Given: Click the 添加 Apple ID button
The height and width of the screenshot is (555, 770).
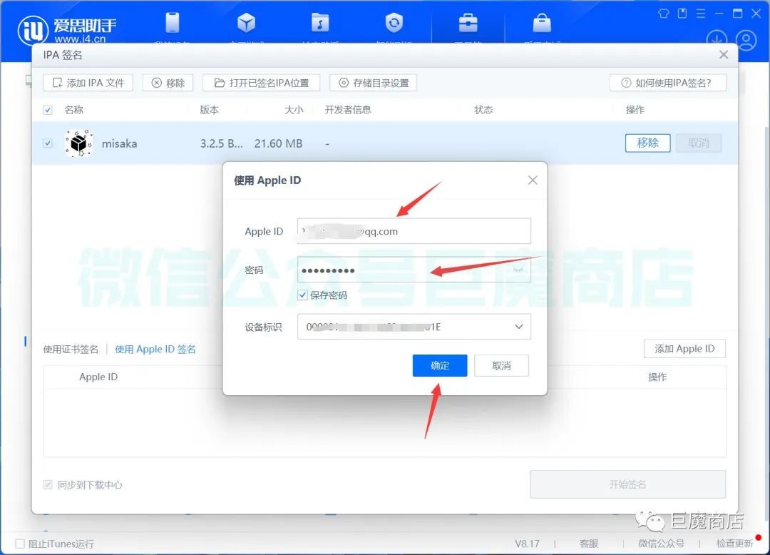Looking at the screenshot, I should [684, 349].
